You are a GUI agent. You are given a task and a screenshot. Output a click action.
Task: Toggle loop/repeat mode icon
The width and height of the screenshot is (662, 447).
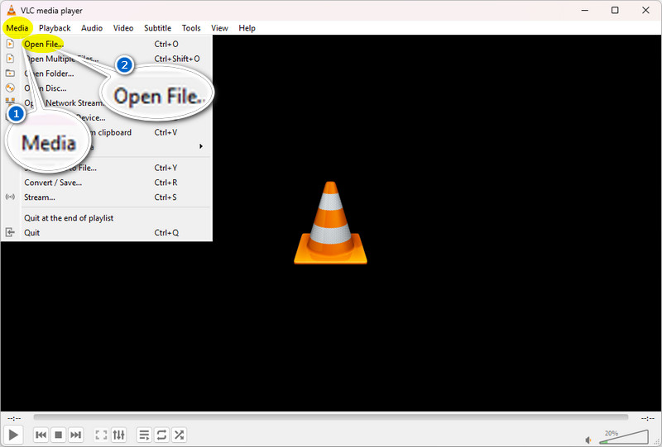point(161,435)
